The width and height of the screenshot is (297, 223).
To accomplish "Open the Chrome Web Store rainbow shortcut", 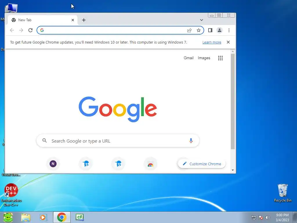I will 151,164.
